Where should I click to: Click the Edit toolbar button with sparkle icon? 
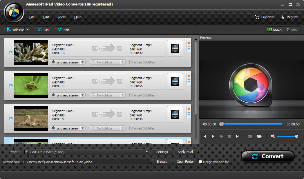[63, 30]
